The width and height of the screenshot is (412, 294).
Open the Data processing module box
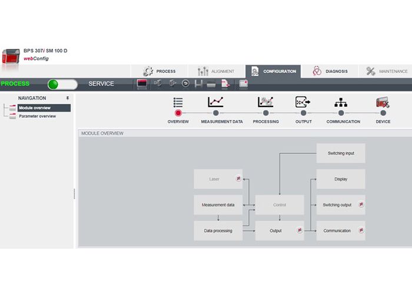coord(218,230)
